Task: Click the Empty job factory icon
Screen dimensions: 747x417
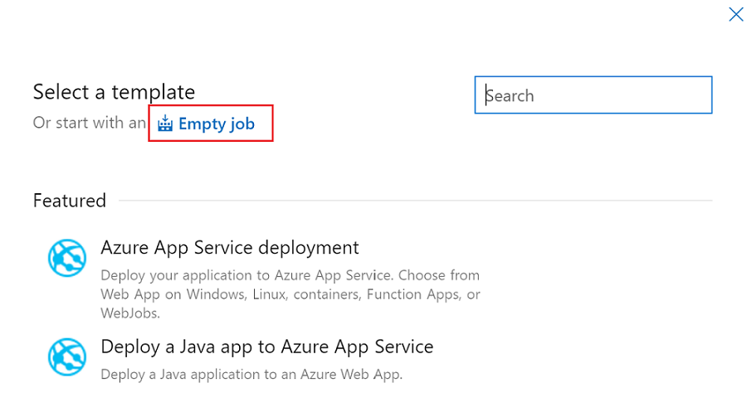Action: (x=165, y=124)
